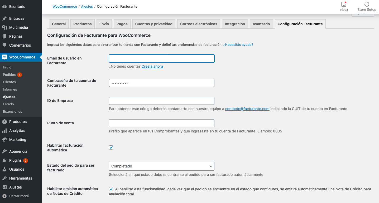Click the WooCommerce logo icon
Screen dimensions: 379x203
click(4, 57)
